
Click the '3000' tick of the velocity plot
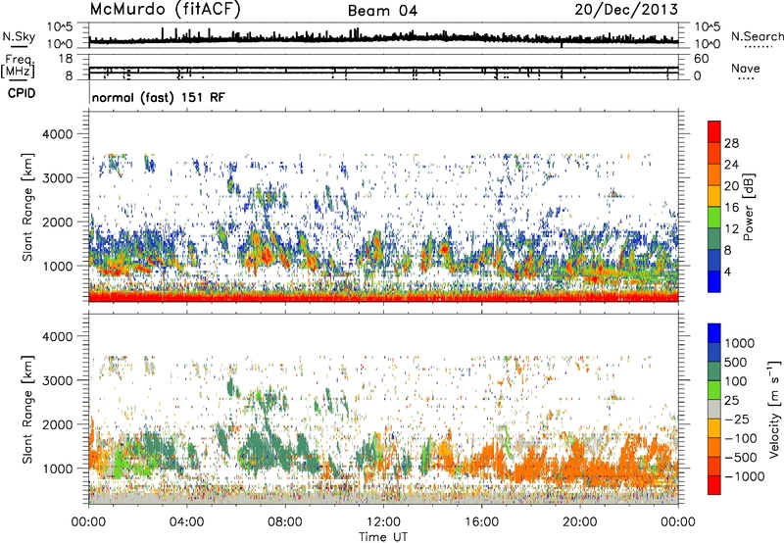pos(59,380)
